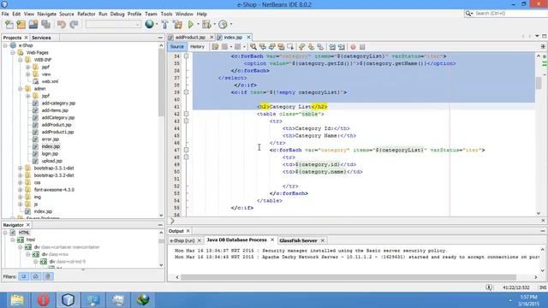Switch to the e-Shop (run) output tab
The width and height of the screenshot is (548, 308).
tap(182, 240)
